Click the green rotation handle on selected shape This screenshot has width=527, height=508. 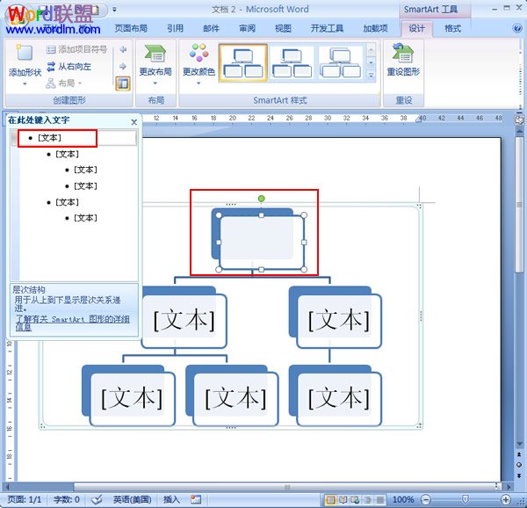coord(262,199)
